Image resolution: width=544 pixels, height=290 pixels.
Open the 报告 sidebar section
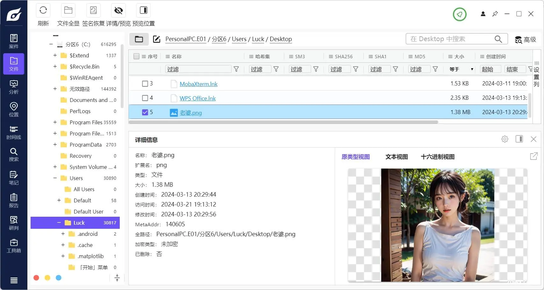coord(14,200)
